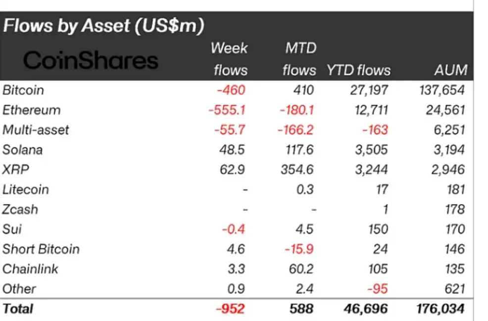The width and height of the screenshot is (488, 321).
Task: Click the CoinShares logo watermark
Action: click(91, 61)
